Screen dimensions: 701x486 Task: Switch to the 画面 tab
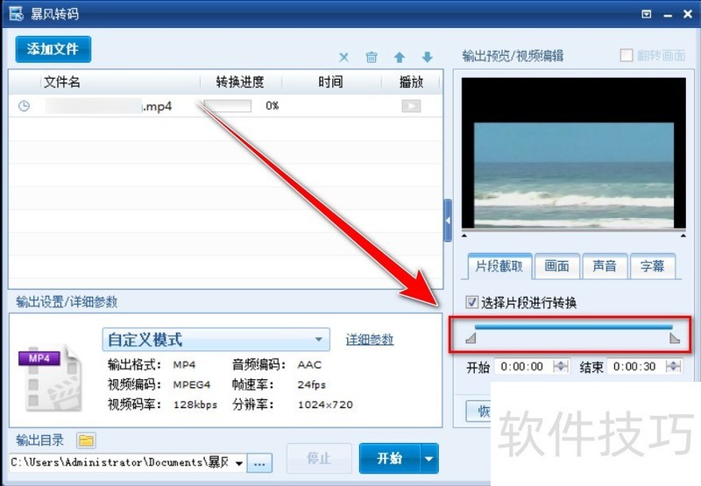coord(556,266)
